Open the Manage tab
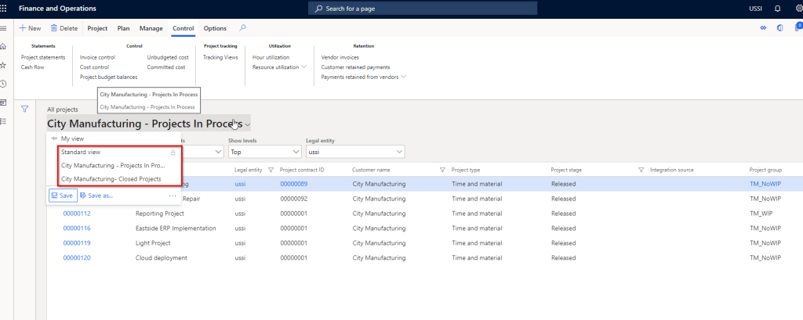This screenshot has width=803, height=320. click(x=151, y=28)
